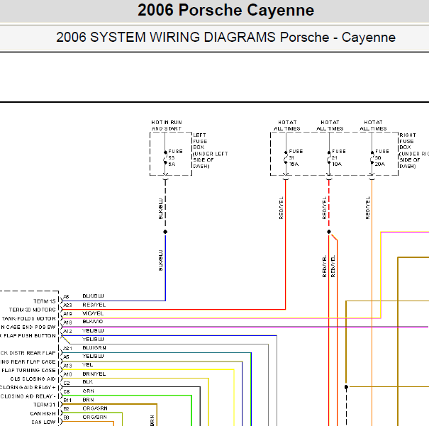
Task: Select pin label "A23"
Action: pos(67,305)
